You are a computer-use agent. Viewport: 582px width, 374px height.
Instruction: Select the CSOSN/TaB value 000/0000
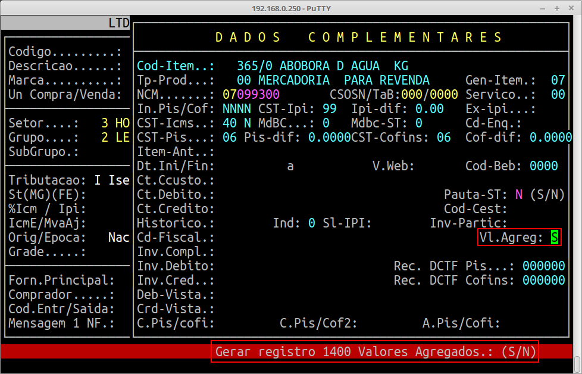coord(429,95)
